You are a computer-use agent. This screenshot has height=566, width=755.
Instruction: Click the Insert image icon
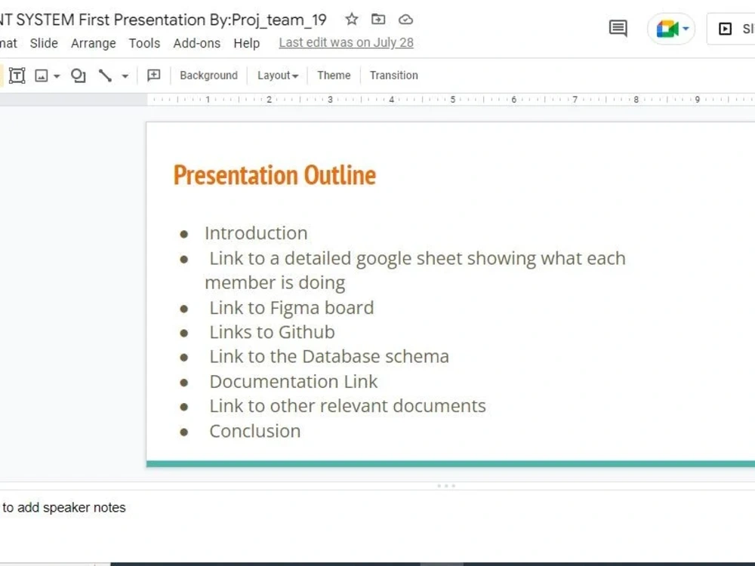tap(42, 75)
